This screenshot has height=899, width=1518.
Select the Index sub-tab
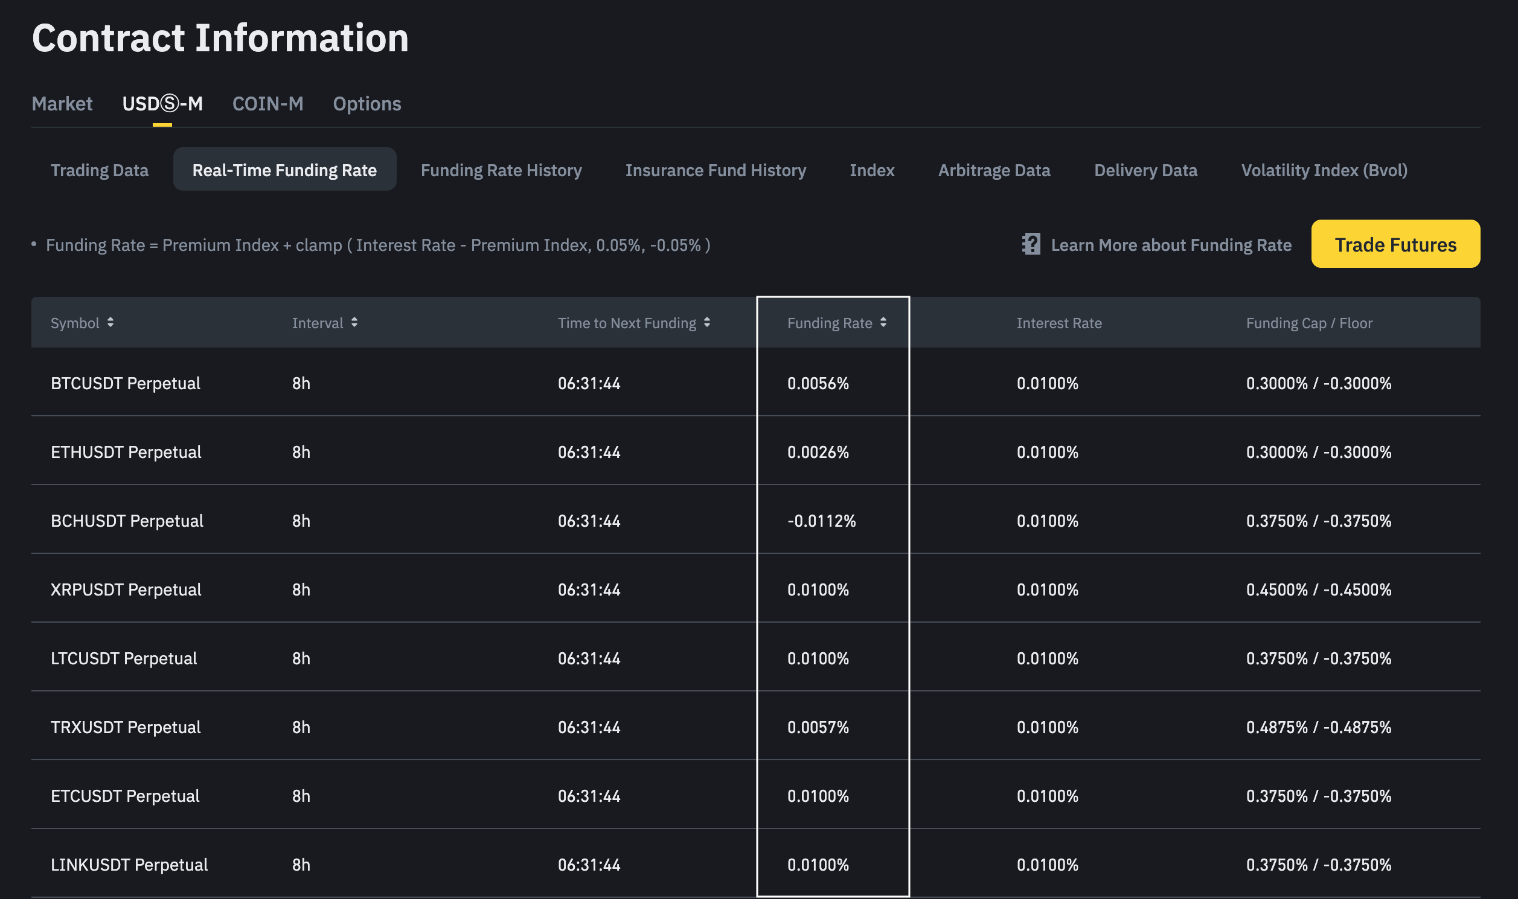[872, 170]
